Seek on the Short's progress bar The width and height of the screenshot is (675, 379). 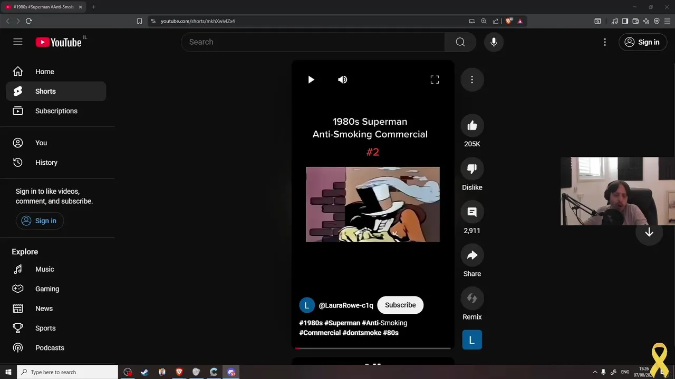(x=373, y=348)
